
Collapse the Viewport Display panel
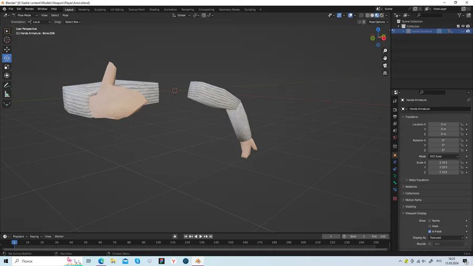415,213
